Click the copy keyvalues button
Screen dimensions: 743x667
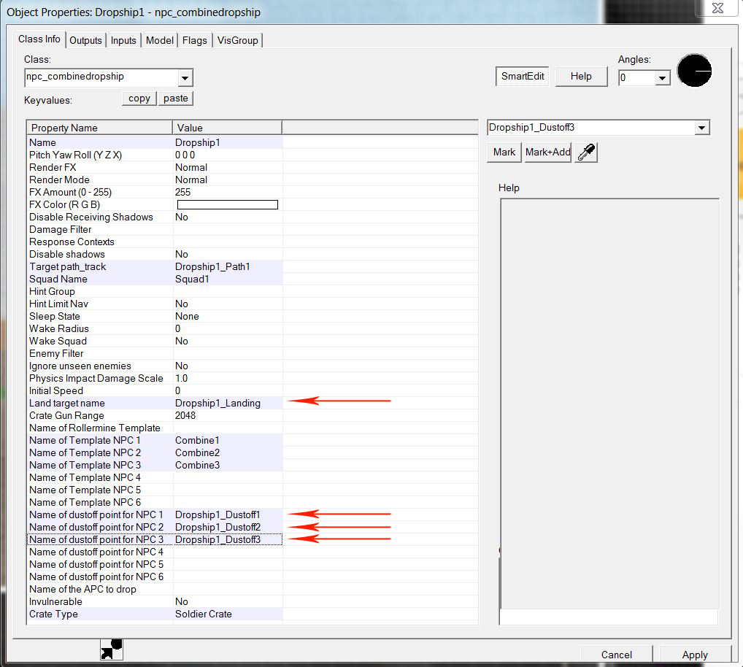click(x=139, y=99)
